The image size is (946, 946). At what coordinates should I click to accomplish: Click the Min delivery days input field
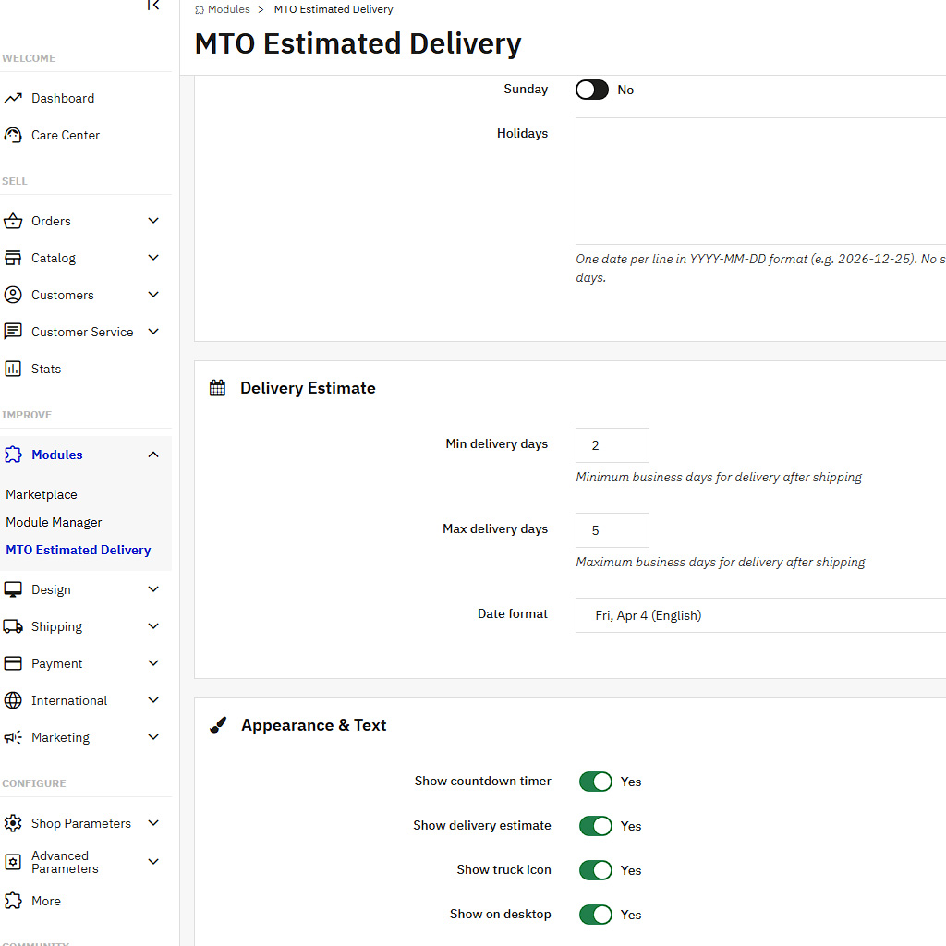coord(612,445)
